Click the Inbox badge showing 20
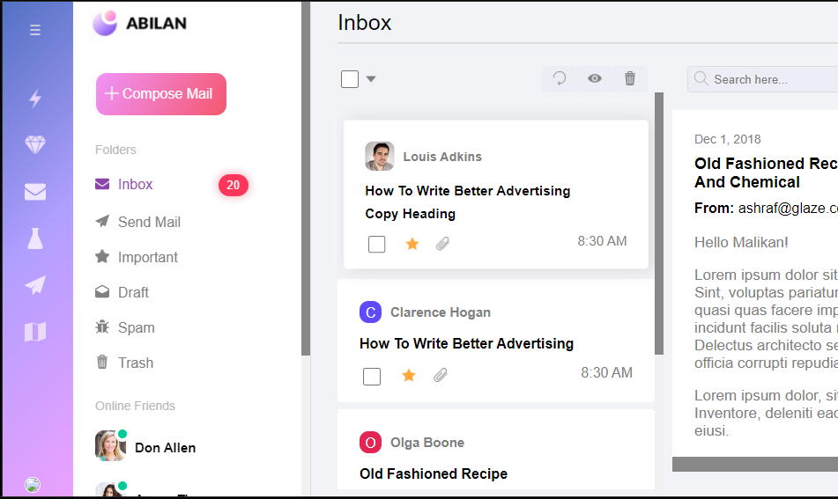Screen dimensions: 838x499 point(233,185)
